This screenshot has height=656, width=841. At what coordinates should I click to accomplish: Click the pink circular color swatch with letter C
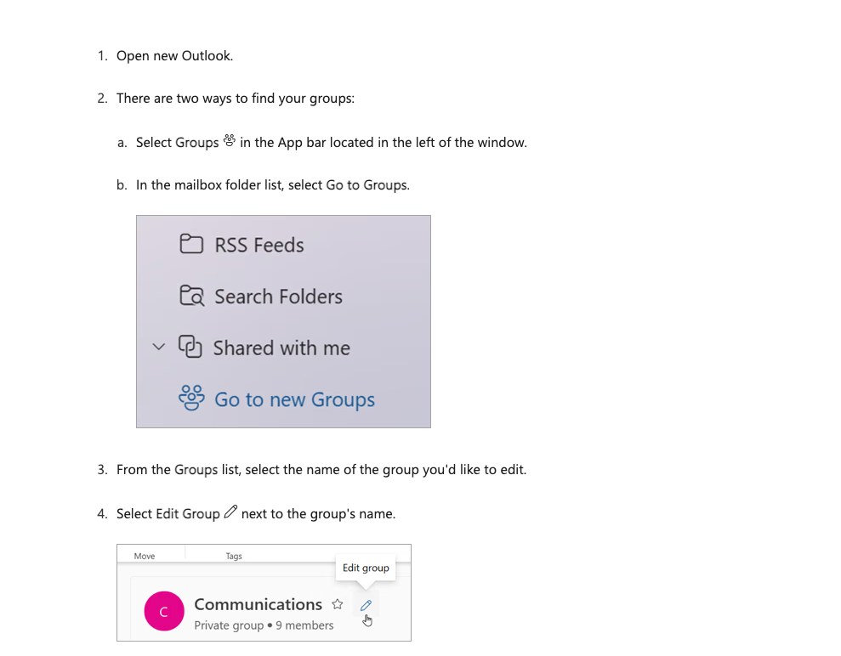click(x=164, y=611)
